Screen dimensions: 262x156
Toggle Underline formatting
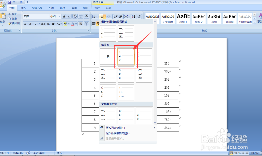coord(35,24)
